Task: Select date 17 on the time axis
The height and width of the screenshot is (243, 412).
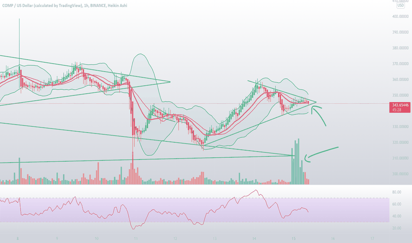Action: coord(372,239)
